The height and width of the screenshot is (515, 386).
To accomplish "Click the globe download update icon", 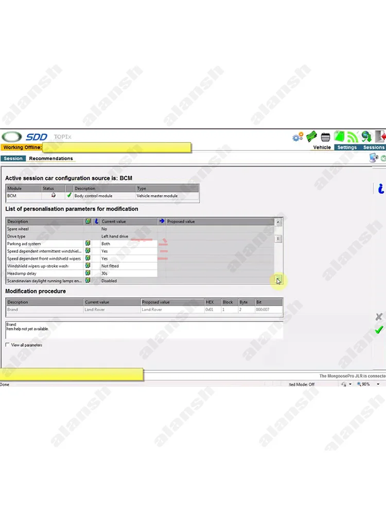I will 366,136.
